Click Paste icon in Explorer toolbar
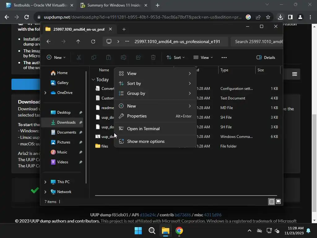Image resolution: width=317 pixels, height=238 pixels. (x=109, y=57)
